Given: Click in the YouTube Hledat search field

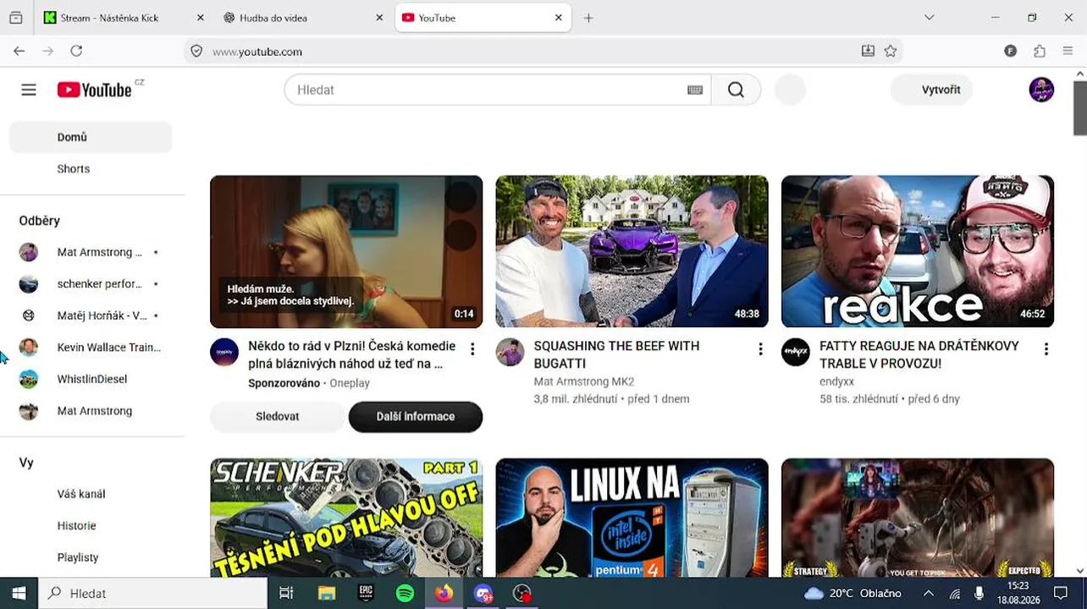Looking at the screenshot, I should tap(498, 90).
